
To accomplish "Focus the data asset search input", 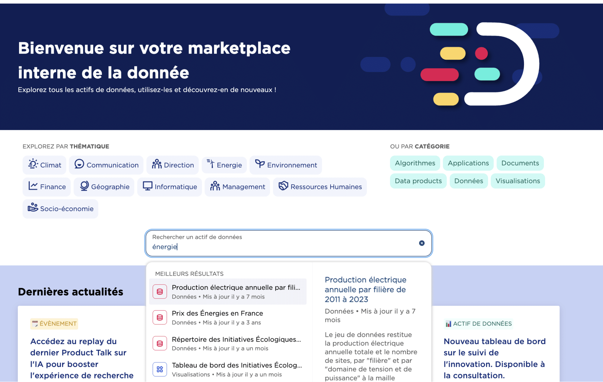I will pyautogui.click(x=281, y=247).
